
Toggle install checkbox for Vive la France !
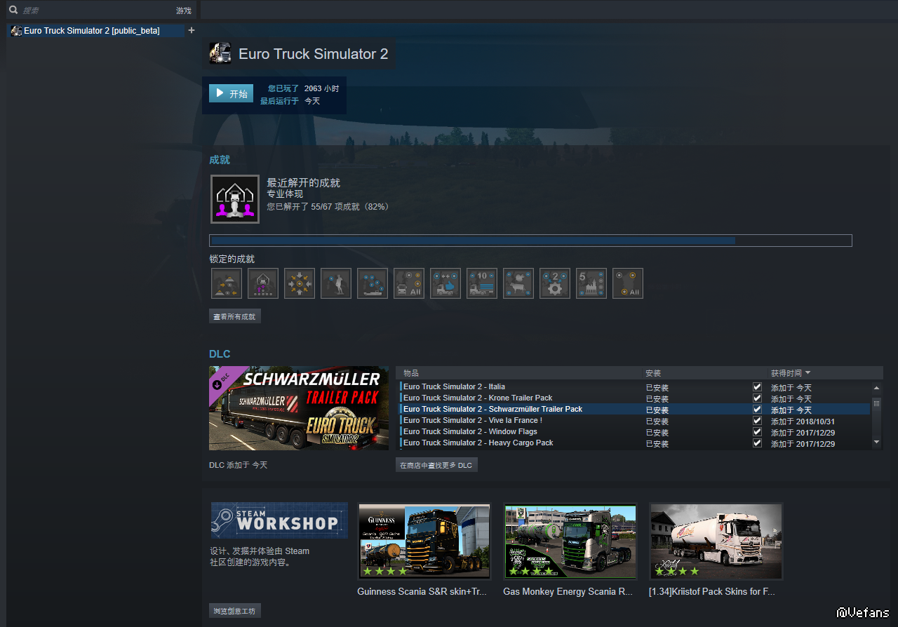(x=757, y=421)
